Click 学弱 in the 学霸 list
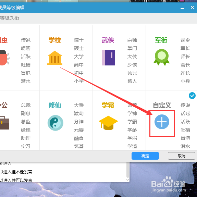This screenshot has width=197, height=197. [x=132, y=138]
